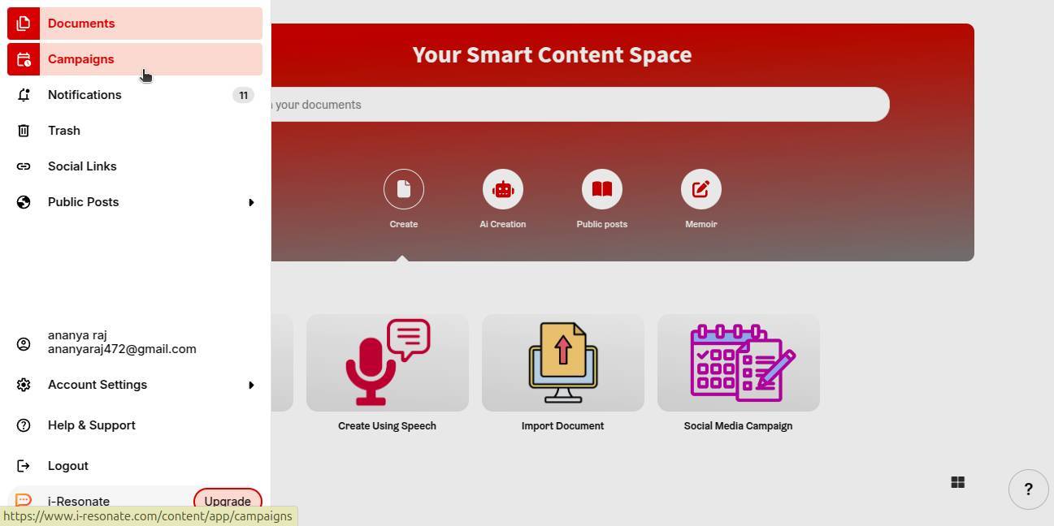Screen dimensions: 1054x526
Task: Expand the Public Posts submenu arrow
Action: (251, 202)
